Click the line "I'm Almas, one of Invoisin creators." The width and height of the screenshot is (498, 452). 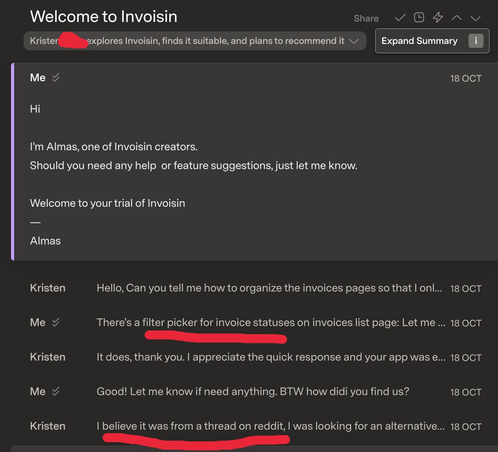click(114, 147)
